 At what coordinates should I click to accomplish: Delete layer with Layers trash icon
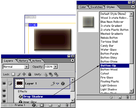tap(67, 105)
